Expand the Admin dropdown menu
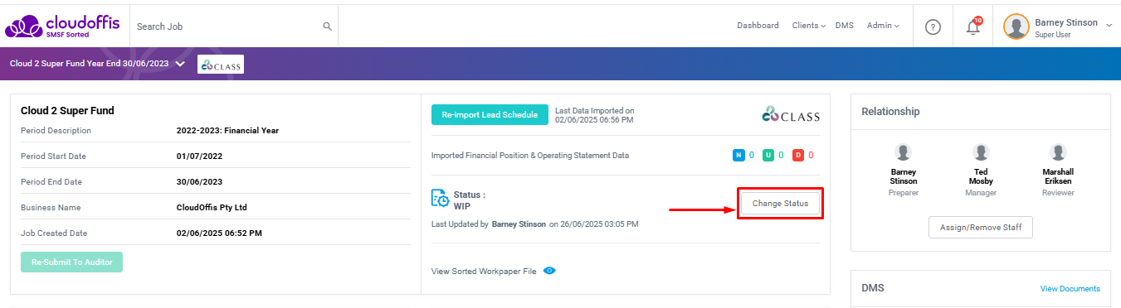This screenshot has height=308, width=1121. [883, 26]
